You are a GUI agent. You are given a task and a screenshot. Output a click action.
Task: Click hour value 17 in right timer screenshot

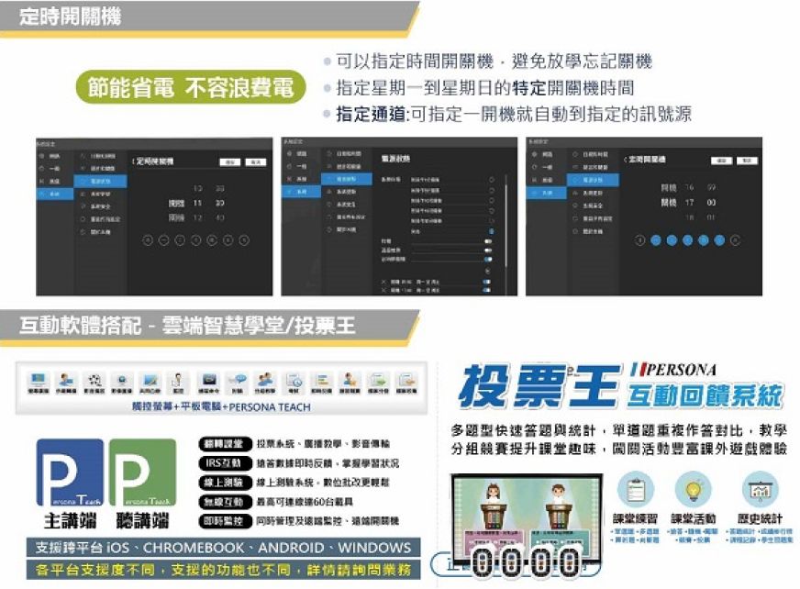[x=689, y=203]
